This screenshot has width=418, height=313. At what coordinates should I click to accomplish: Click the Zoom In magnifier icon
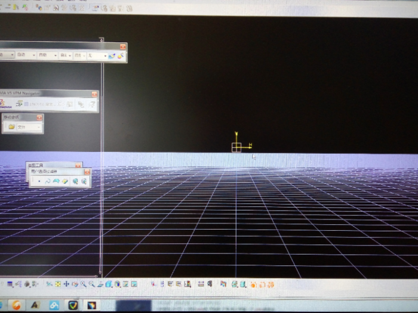pos(83,284)
